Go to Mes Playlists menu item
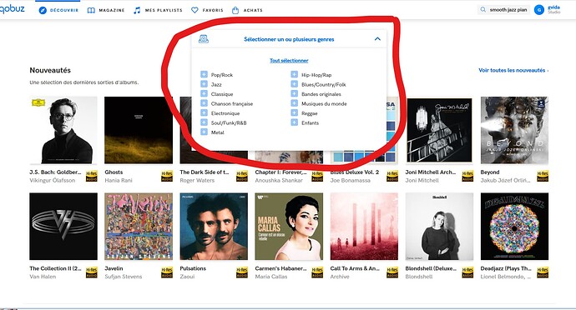The height and width of the screenshot is (310, 576). (164, 10)
